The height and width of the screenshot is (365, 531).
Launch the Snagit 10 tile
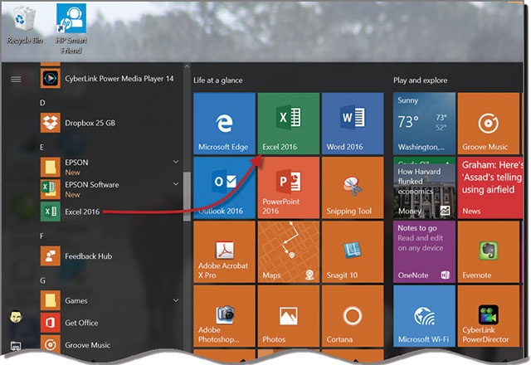tap(352, 251)
